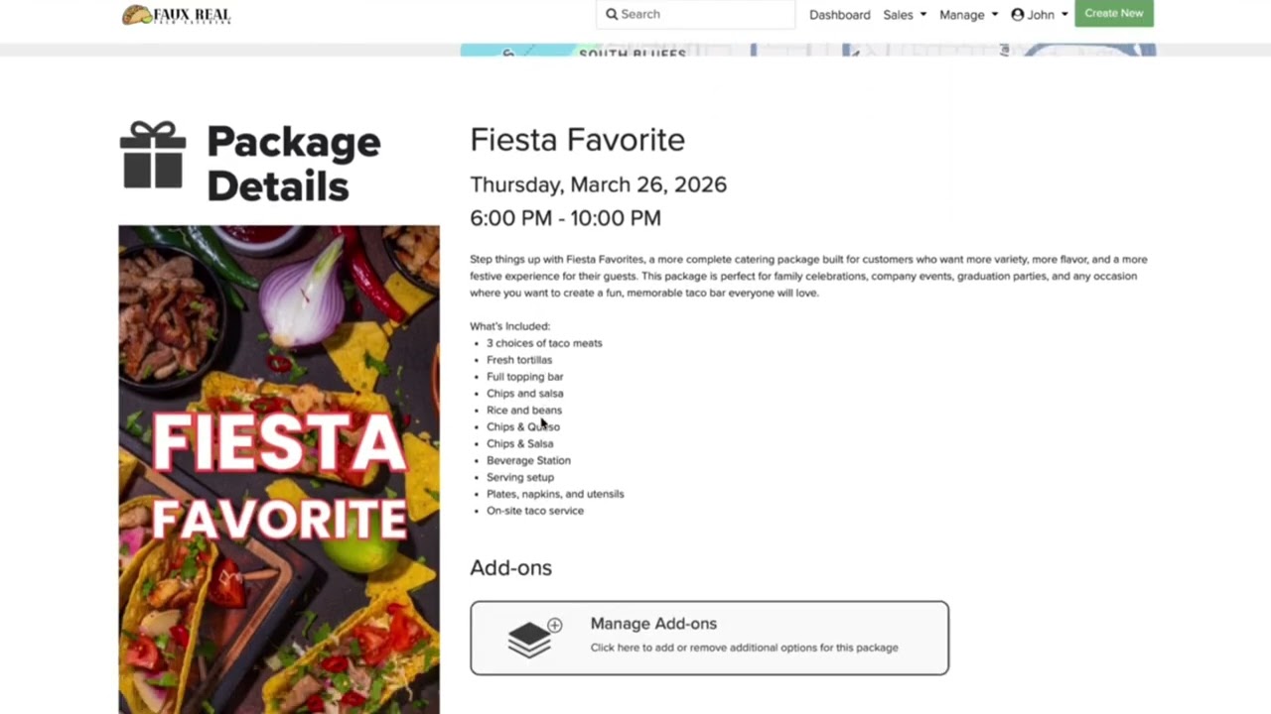Open the John account dropdown caret
Viewport: 1271px width, 714px height.
pyautogui.click(x=1064, y=15)
